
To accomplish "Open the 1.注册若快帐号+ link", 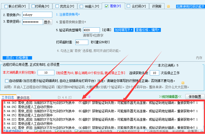I will click(x=68, y=14).
